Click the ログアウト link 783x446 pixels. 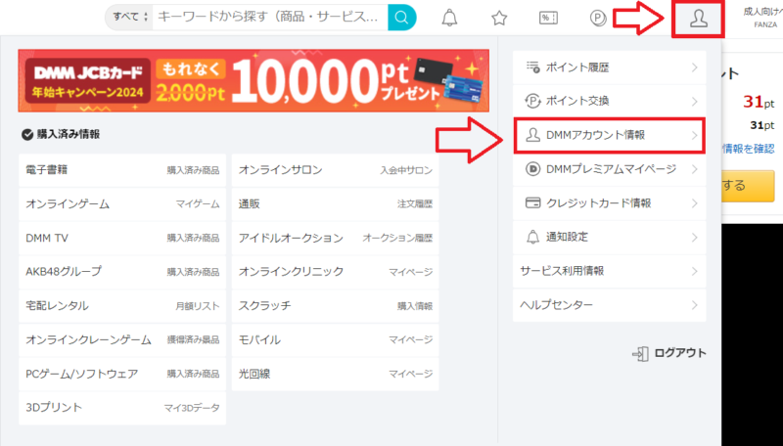click(679, 353)
